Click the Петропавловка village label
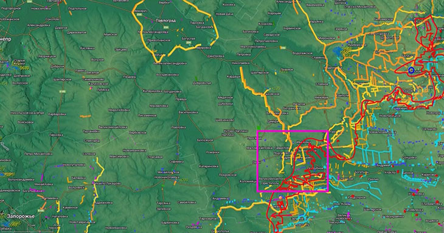Viewport: 444px width, 233px height. (x=266, y=41)
